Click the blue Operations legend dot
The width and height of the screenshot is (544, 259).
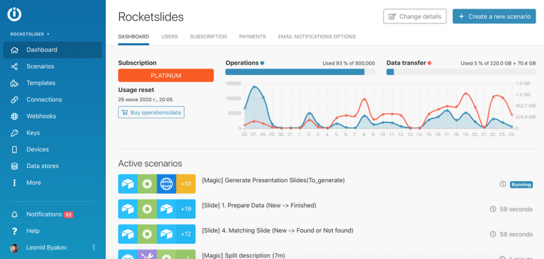262,63
